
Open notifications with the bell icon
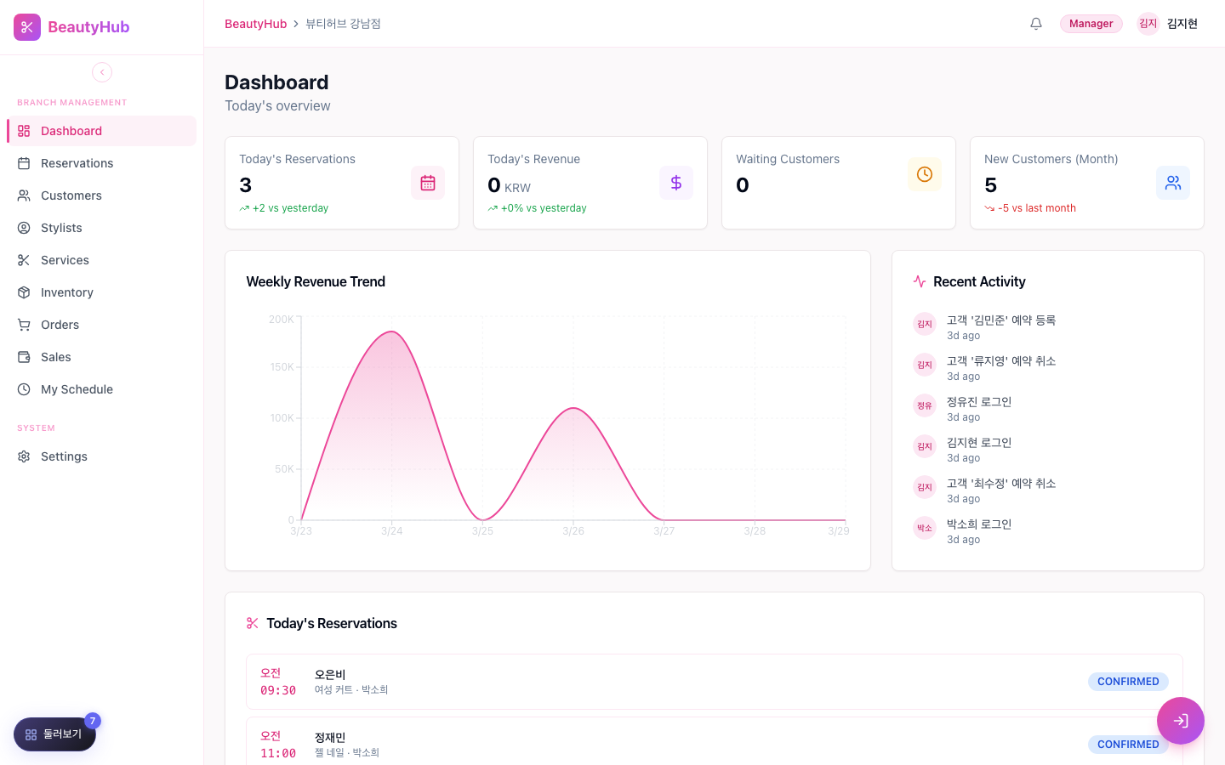[x=1036, y=24]
